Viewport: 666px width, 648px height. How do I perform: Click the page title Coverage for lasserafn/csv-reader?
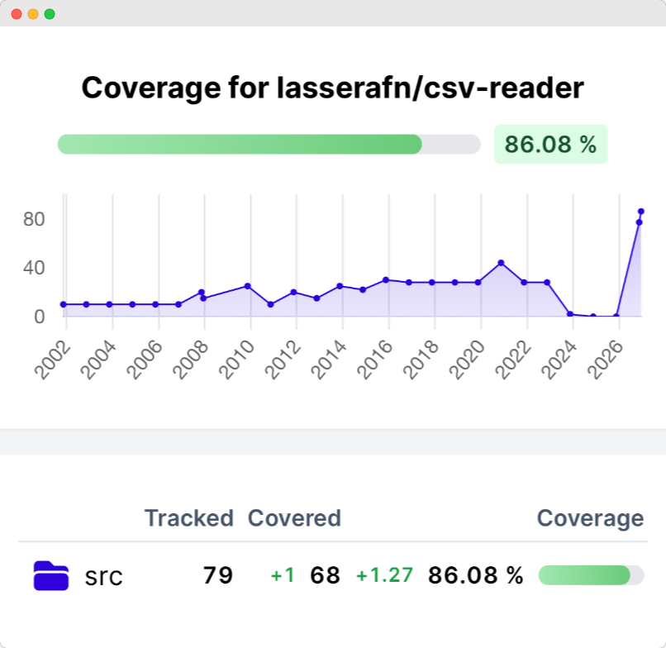pyautogui.click(x=332, y=88)
